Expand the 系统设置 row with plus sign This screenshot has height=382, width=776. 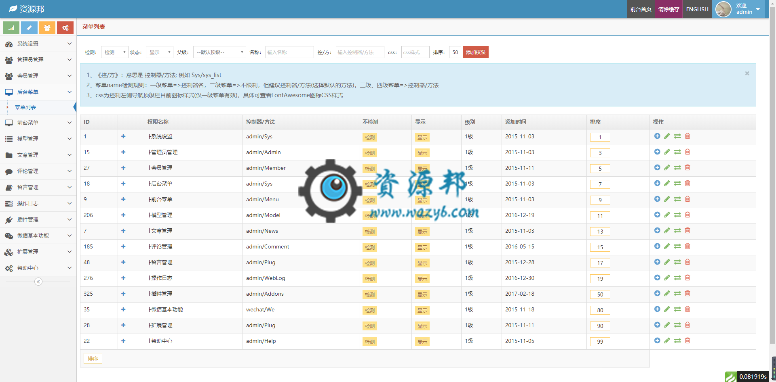(x=123, y=136)
